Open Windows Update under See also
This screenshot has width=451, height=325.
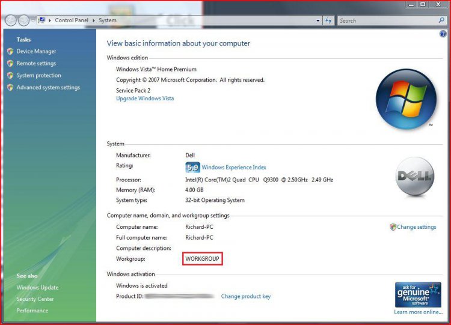(x=37, y=287)
